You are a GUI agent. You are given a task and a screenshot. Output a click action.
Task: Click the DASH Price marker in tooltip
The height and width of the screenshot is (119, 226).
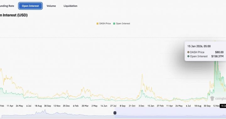click(x=188, y=52)
